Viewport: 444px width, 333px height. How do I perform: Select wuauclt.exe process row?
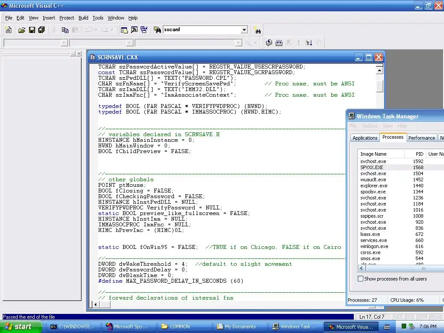tap(401, 180)
